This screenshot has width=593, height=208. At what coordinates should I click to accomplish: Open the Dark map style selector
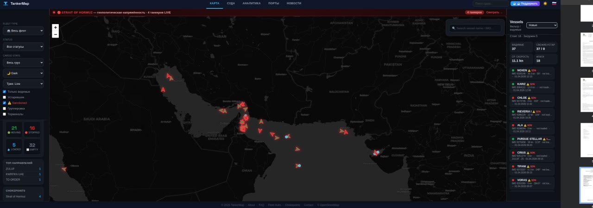[23, 73]
